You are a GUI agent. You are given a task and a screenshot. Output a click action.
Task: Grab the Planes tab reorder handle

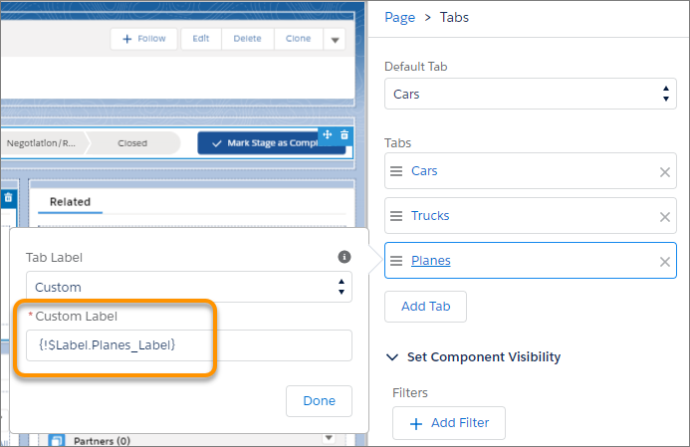click(396, 261)
